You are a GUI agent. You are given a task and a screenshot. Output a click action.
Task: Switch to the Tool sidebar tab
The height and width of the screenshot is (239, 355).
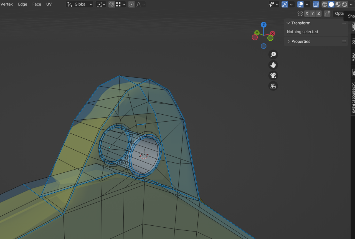(353, 42)
